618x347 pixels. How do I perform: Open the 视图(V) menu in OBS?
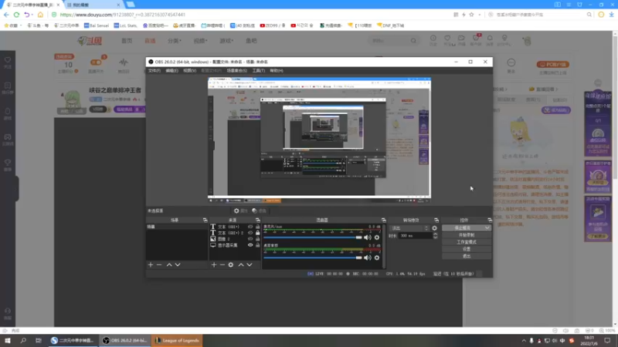[189, 71]
